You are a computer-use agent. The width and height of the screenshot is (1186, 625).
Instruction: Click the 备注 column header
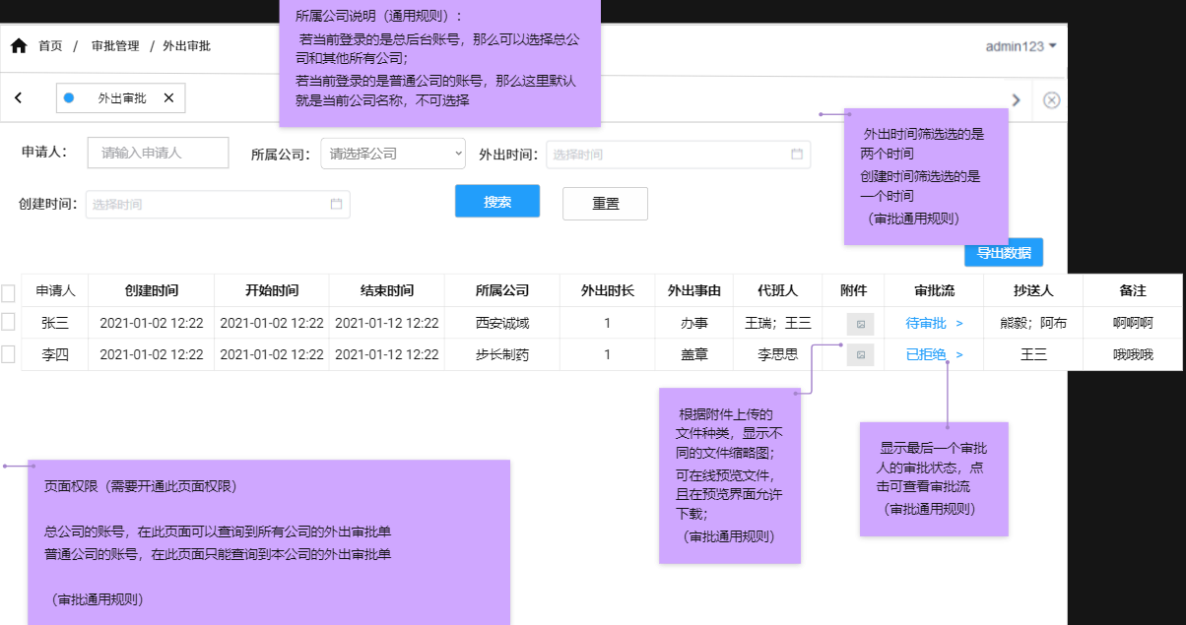1133,290
